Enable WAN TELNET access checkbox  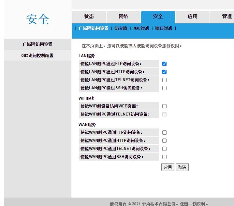164,149
